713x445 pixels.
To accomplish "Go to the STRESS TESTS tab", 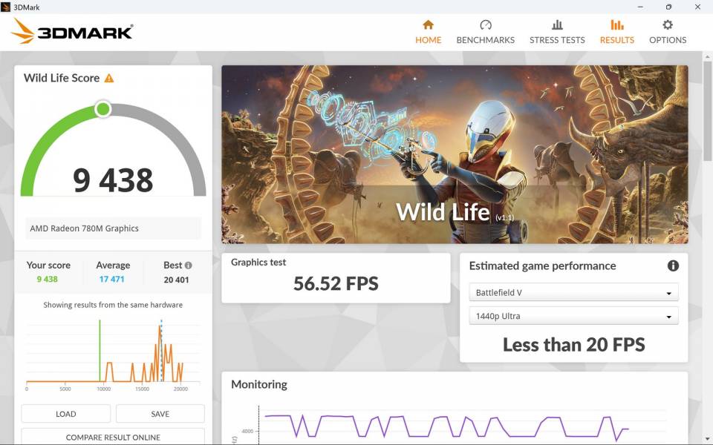I will [x=557, y=40].
